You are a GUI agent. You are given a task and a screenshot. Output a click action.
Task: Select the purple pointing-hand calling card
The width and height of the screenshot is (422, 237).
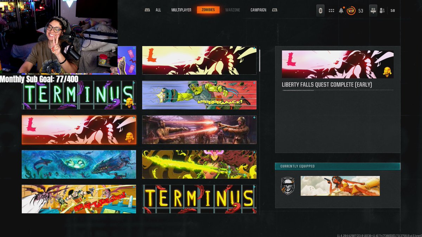point(127,60)
